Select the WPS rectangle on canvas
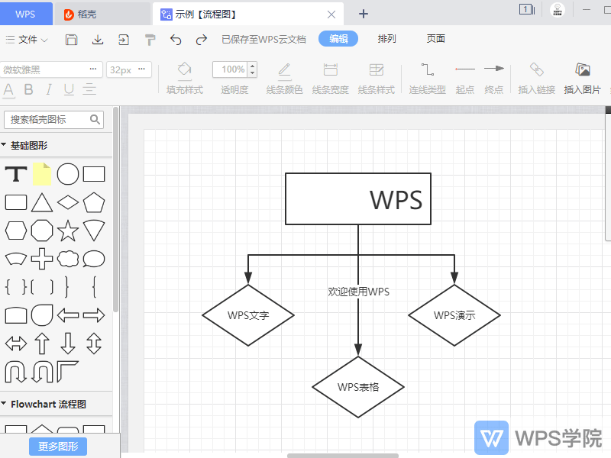This screenshot has height=458, width=611. click(358, 199)
